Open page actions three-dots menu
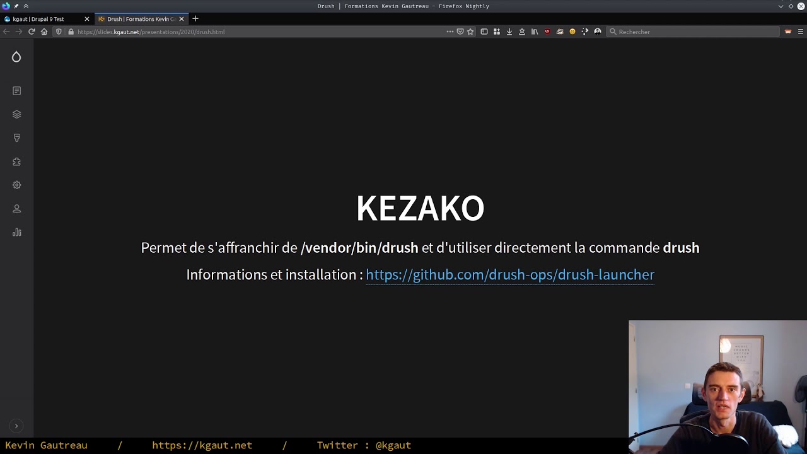807x454 pixels. pos(450,32)
